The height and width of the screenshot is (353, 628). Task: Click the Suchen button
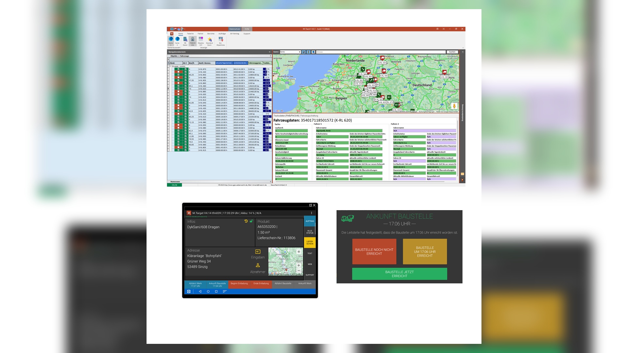click(x=452, y=52)
